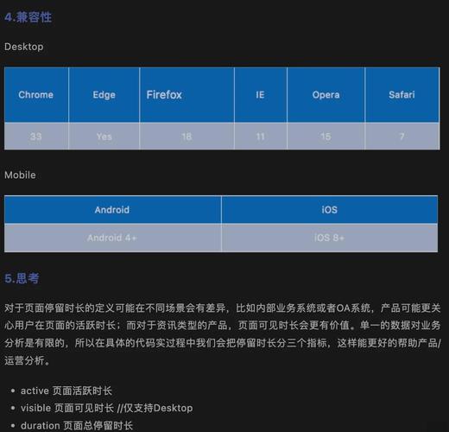449x432 pixels.
Task: Click the 'Android' header cell in the mobile table
Action: coord(112,210)
